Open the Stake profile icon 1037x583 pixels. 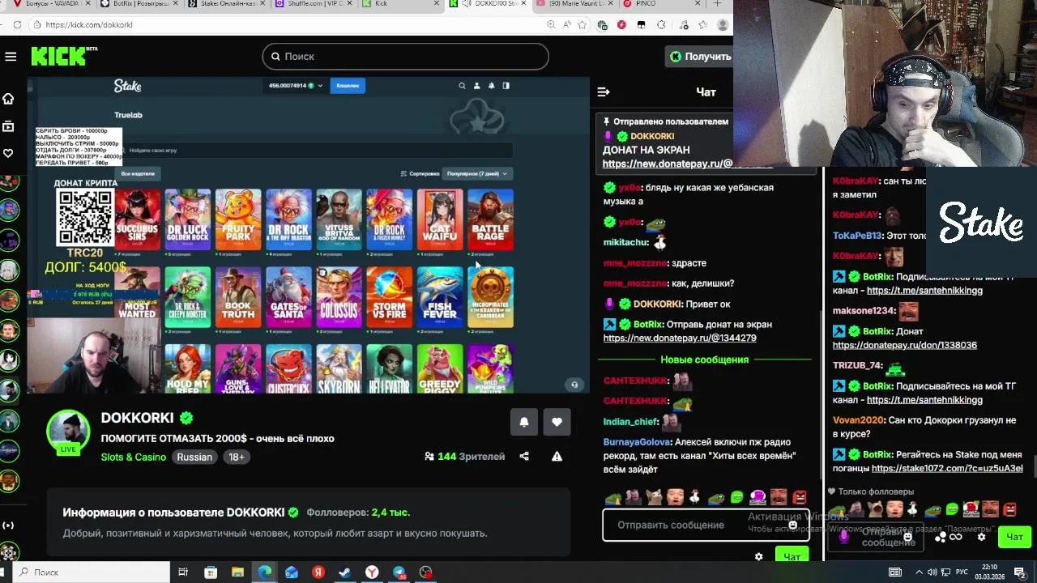click(476, 86)
